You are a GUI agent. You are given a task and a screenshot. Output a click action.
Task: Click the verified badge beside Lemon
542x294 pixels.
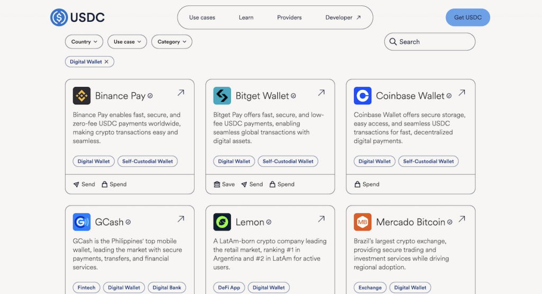pyautogui.click(x=268, y=222)
